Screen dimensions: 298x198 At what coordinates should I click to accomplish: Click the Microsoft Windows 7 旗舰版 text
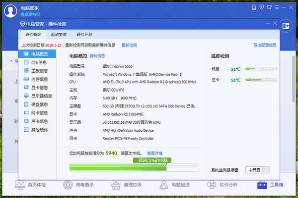coord(143,74)
